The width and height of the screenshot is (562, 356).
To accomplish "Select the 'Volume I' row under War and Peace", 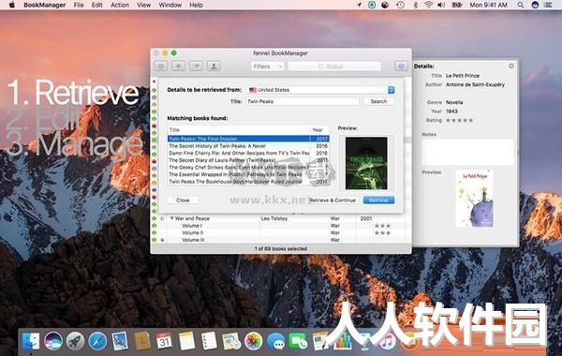I will (281, 226).
